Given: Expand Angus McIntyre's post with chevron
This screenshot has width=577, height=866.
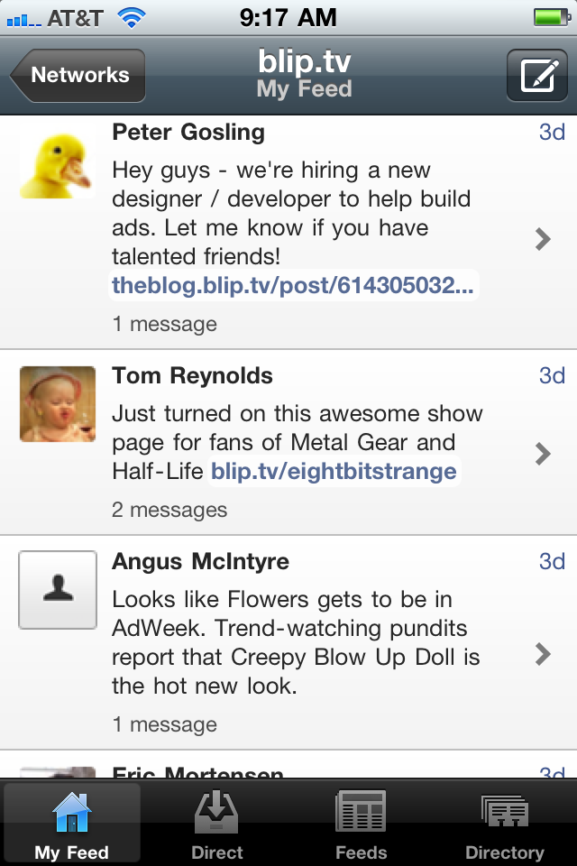Looking at the screenshot, I should click(543, 653).
